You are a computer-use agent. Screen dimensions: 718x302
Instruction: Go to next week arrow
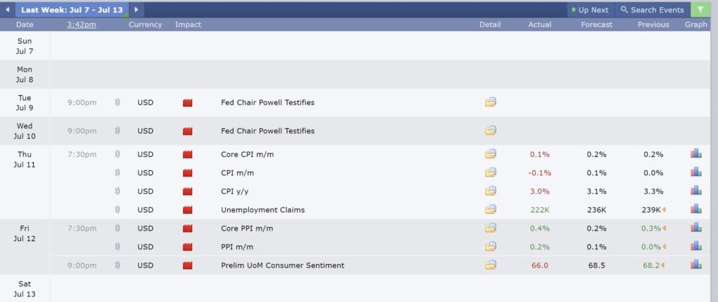point(137,10)
